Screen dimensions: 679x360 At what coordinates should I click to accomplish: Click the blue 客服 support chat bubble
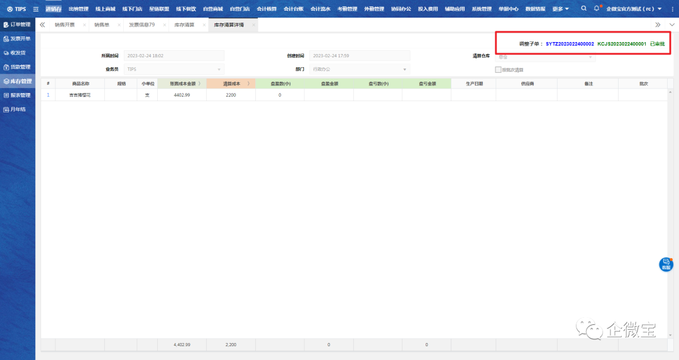tap(666, 265)
